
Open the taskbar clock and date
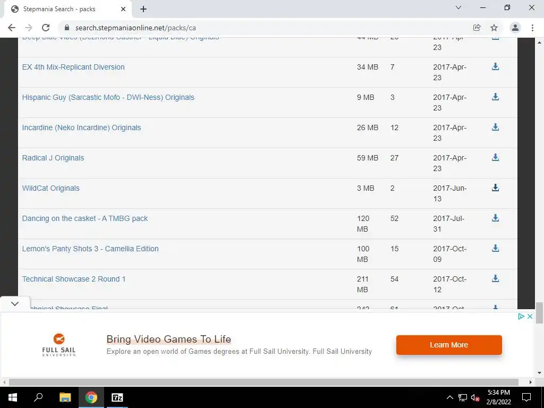coord(498,397)
